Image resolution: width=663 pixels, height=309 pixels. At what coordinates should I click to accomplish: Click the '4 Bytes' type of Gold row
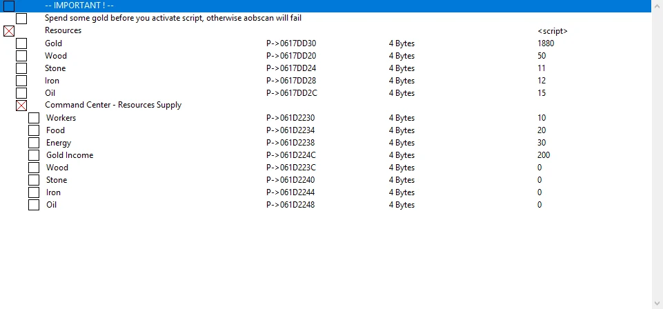point(402,43)
